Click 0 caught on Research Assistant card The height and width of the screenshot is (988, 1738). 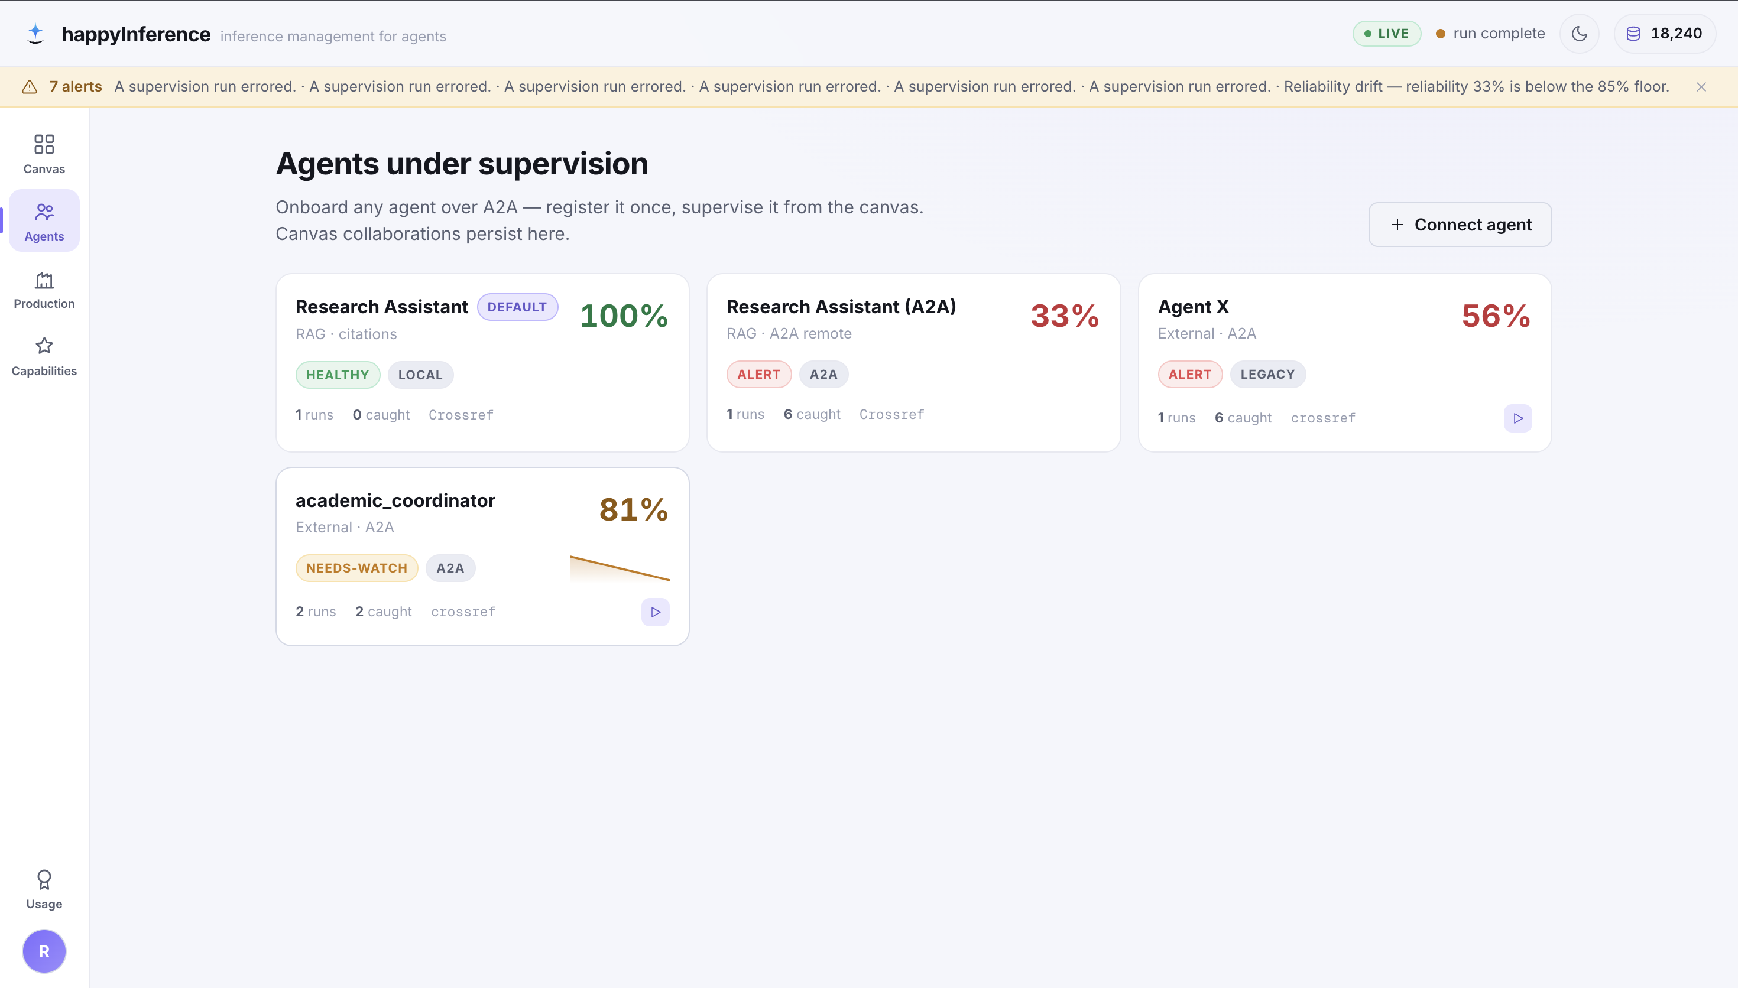[x=381, y=415]
